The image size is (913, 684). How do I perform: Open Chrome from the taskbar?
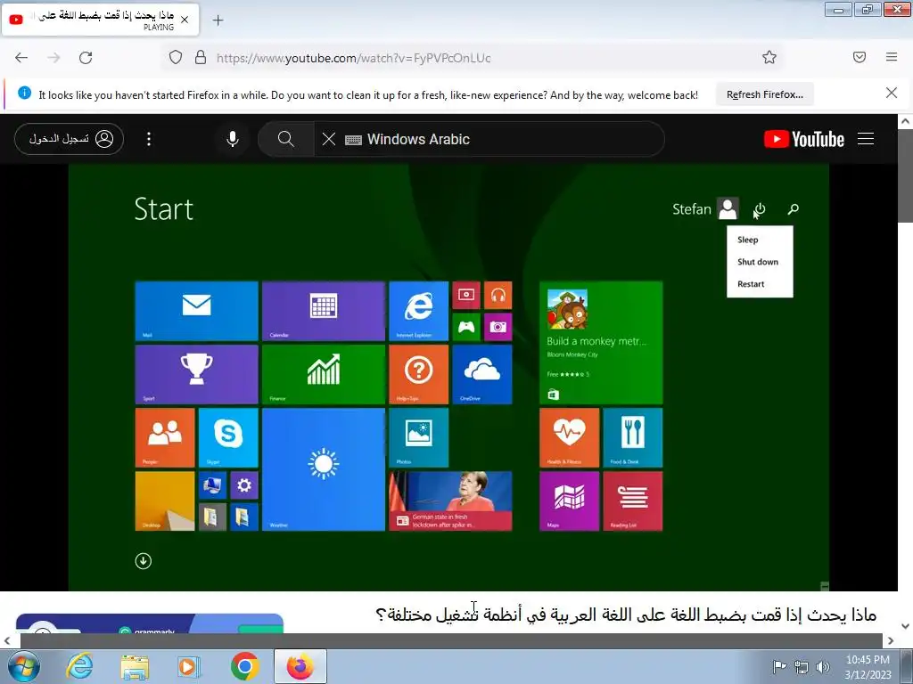coord(245,666)
